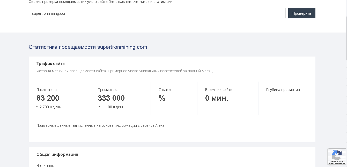
Task: Click the daily visitors estimate ≈ 2 780 в день
Action: (48, 107)
